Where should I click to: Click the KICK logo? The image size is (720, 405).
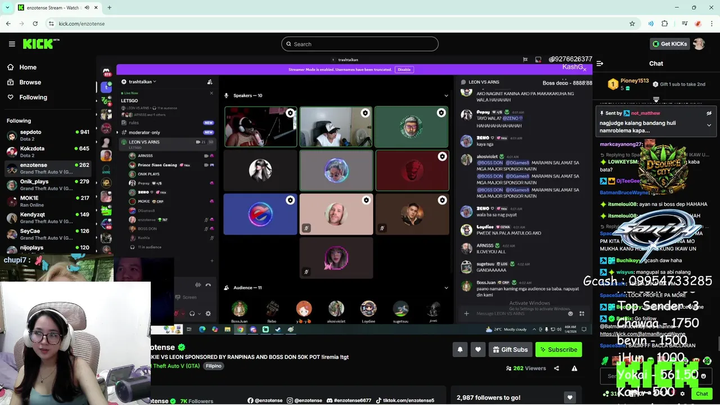click(41, 44)
